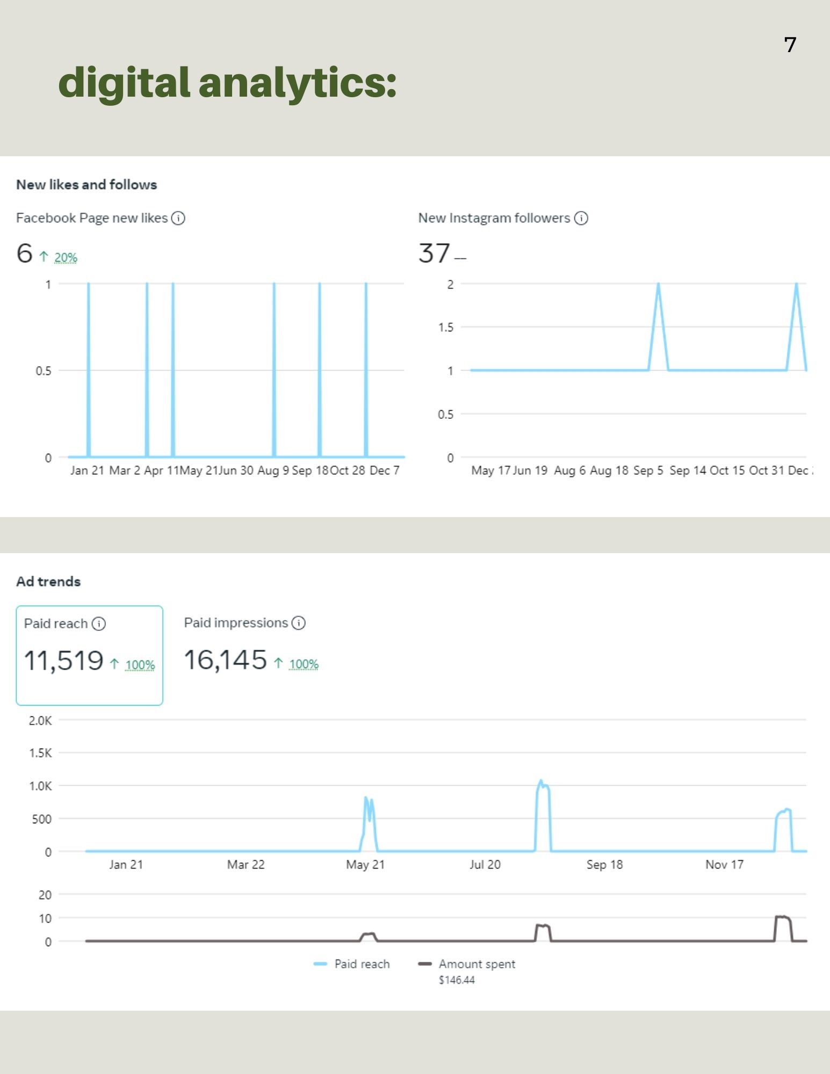Click green up arrow beside the 20% change

(x=44, y=257)
